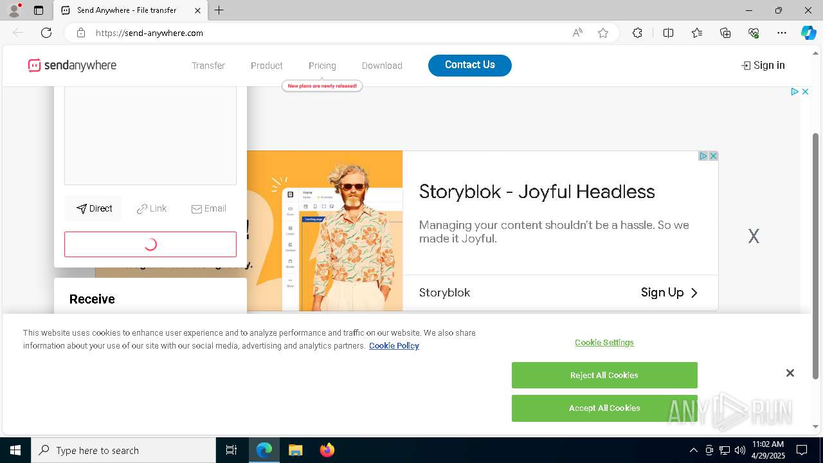
Task: Close the top banner ad
Action: (805, 92)
